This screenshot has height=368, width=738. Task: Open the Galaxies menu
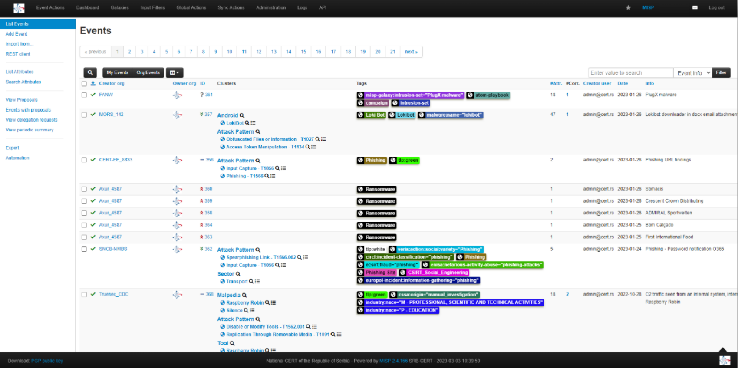119,7
